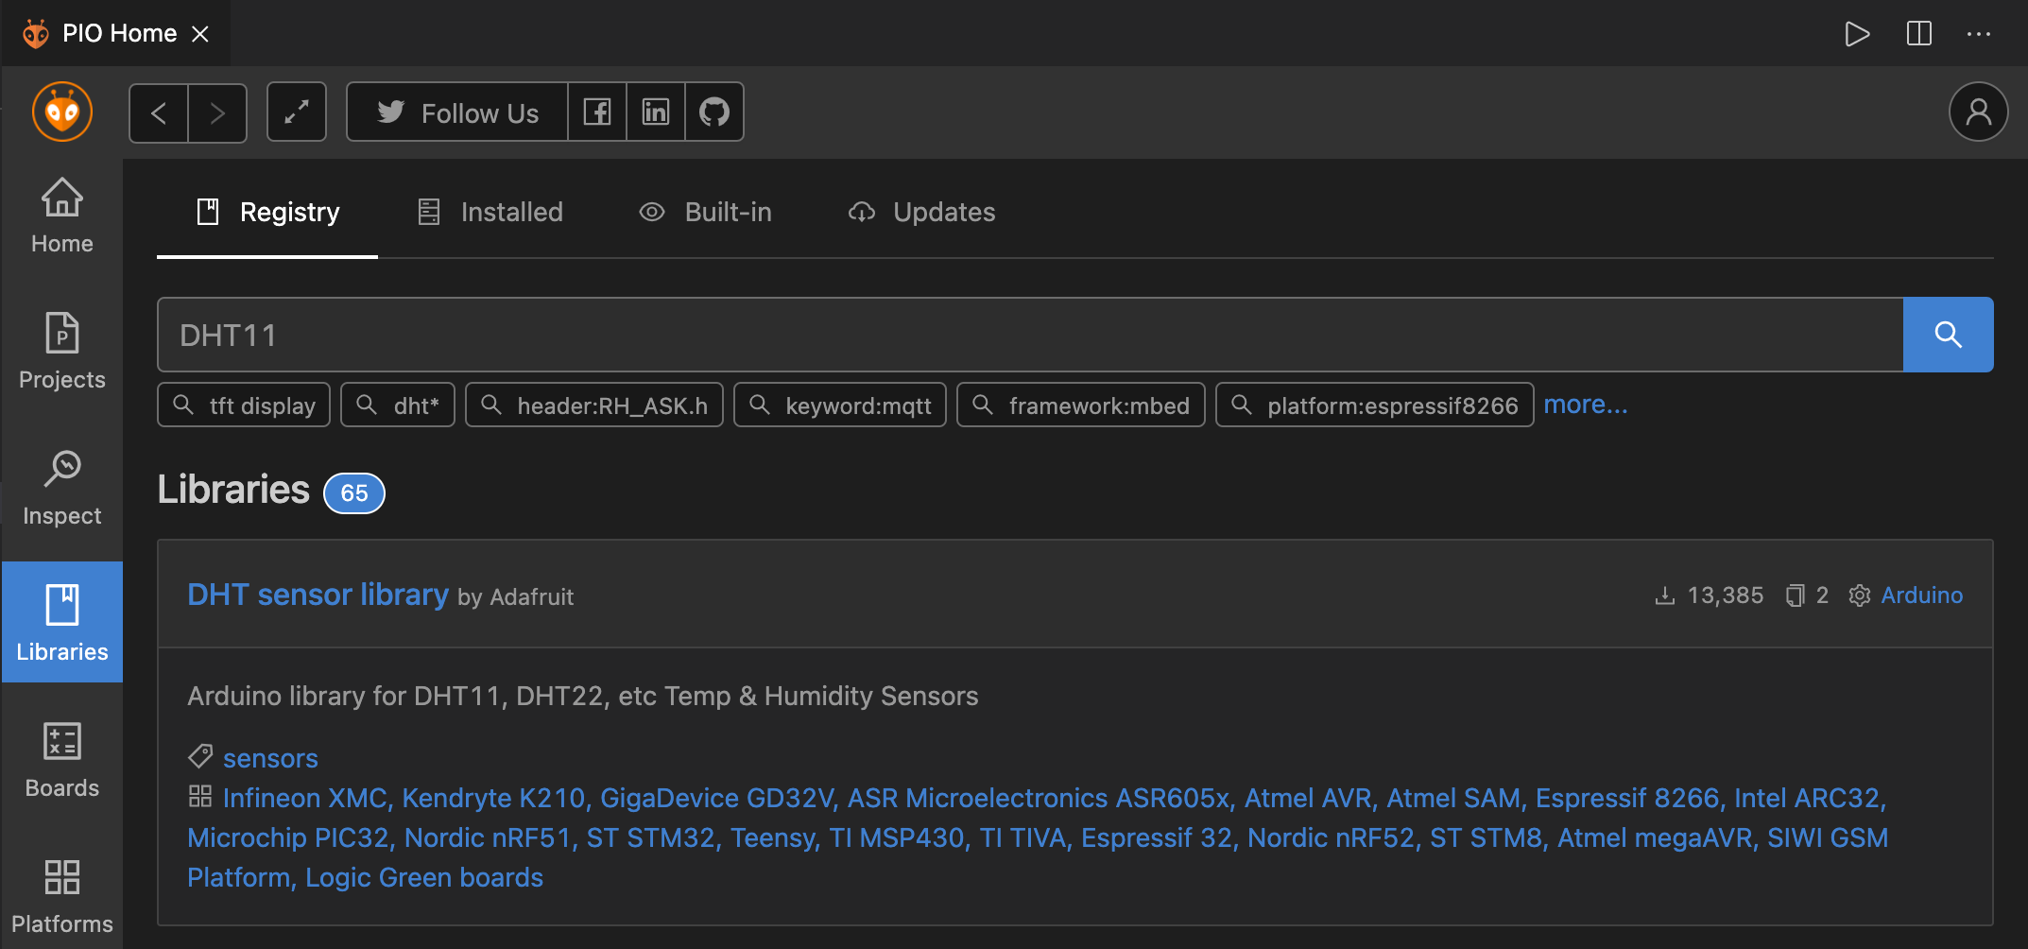This screenshot has height=949, width=2028.
Task: Open the Facebook icon link
Action: (597, 112)
